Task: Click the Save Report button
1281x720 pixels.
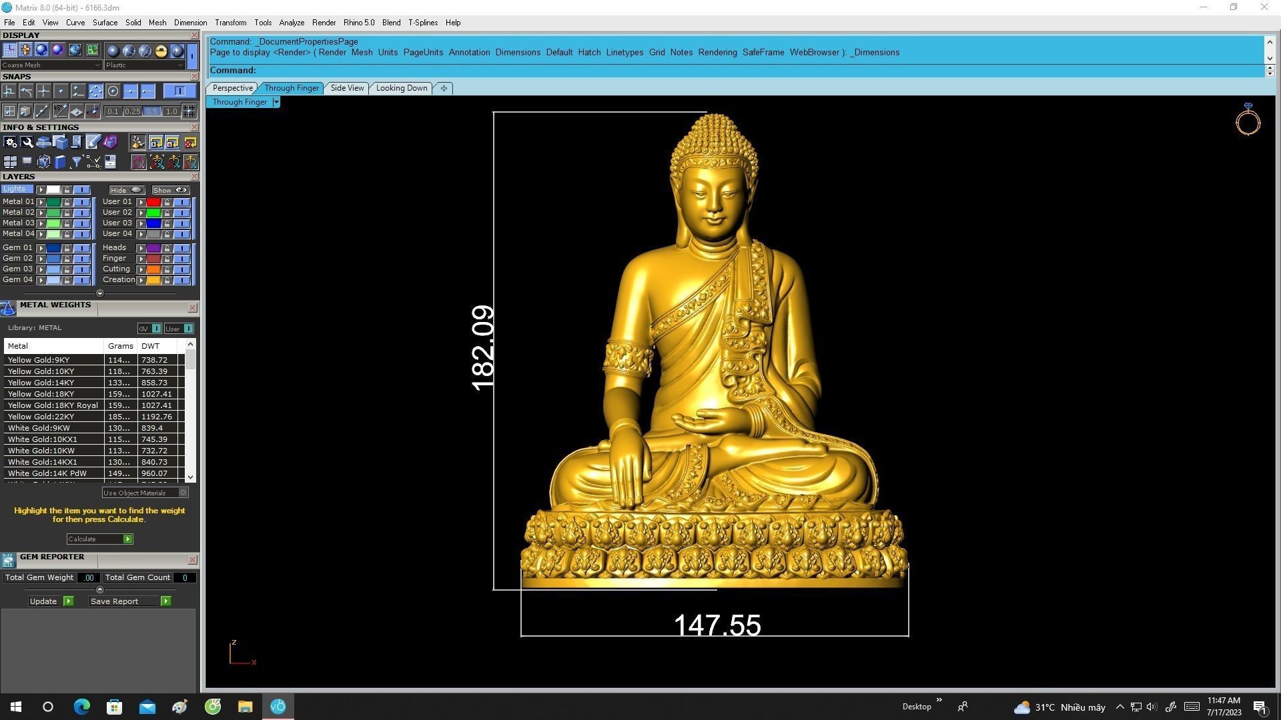Action: point(130,601)
